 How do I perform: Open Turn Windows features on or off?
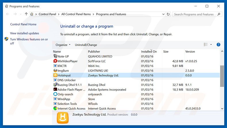point(29,41)
